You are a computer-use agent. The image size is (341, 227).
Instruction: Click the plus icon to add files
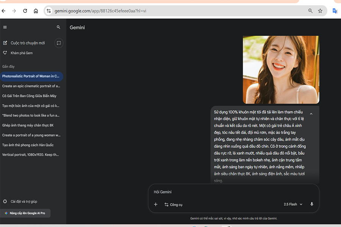[x=155, y=204]
